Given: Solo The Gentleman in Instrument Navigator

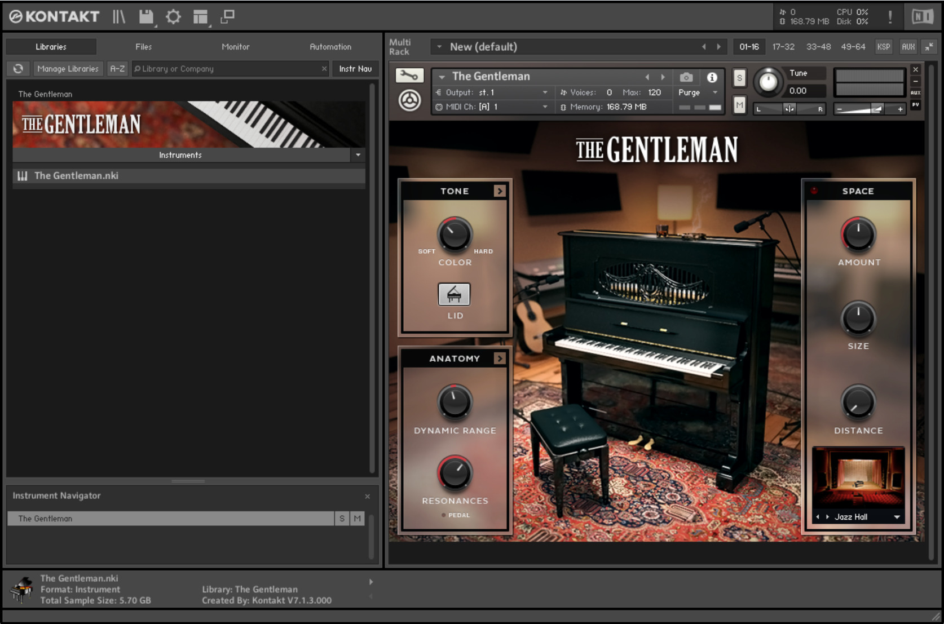Looking at the screenshot, I should [x=342, y=519].
